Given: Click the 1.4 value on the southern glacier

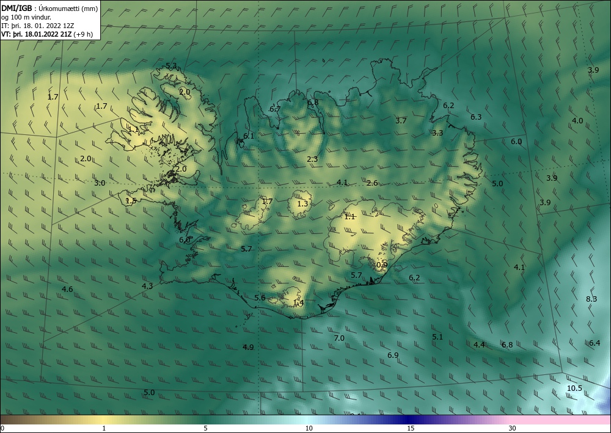Looking at the screenshot, I should point(298,302).
